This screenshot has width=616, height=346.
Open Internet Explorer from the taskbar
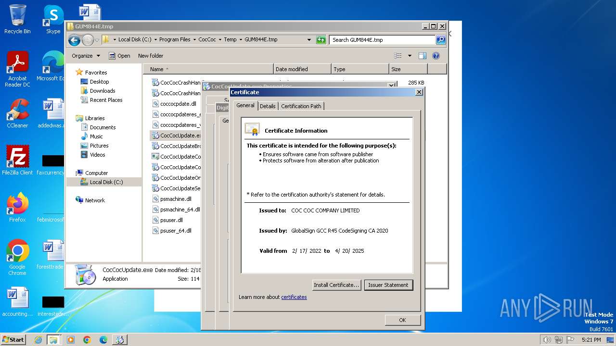click(38, 340)
